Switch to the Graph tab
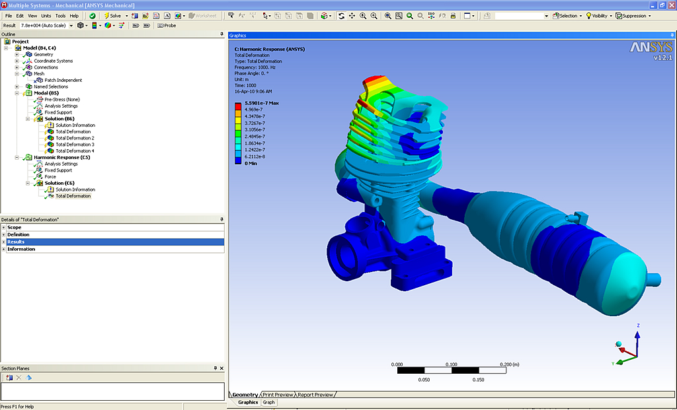The width and height of the screenshot is (677, 410). 268,402
